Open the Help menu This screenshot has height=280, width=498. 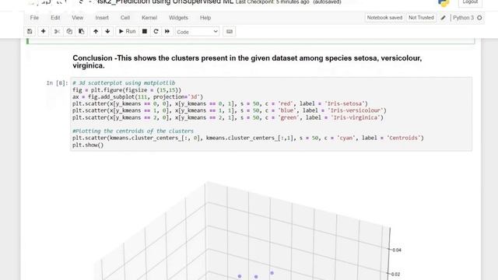pyautogui.click(x=205, y=18)
